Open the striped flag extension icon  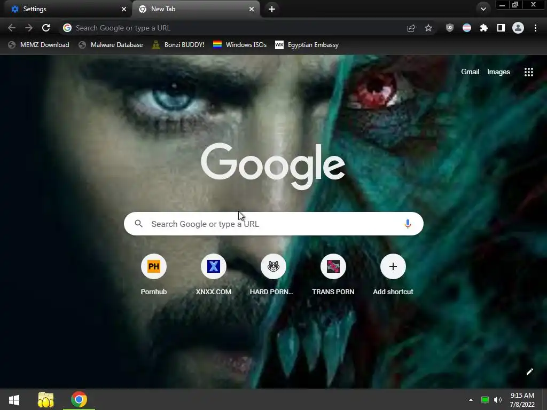coord(467,28)
